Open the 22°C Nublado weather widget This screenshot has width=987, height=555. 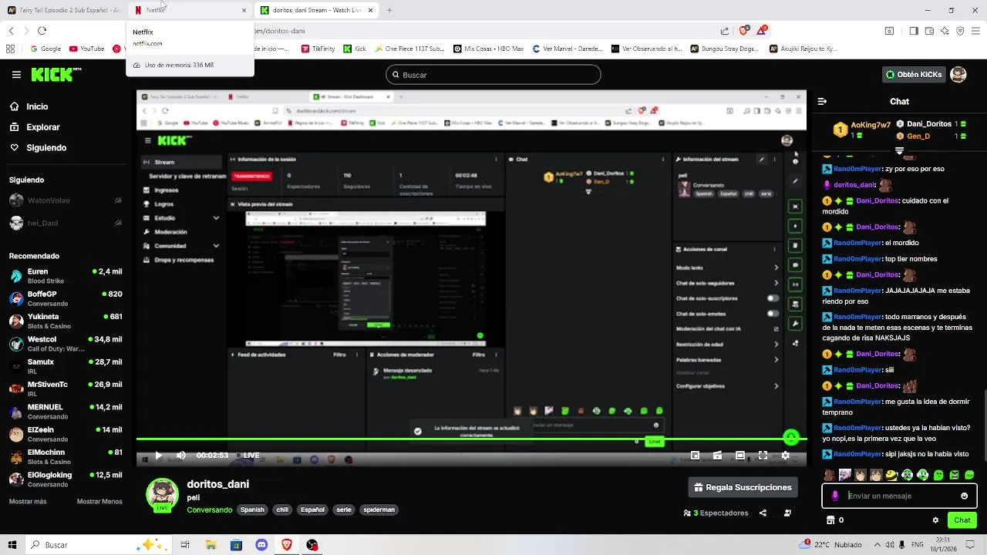point(830,545)
